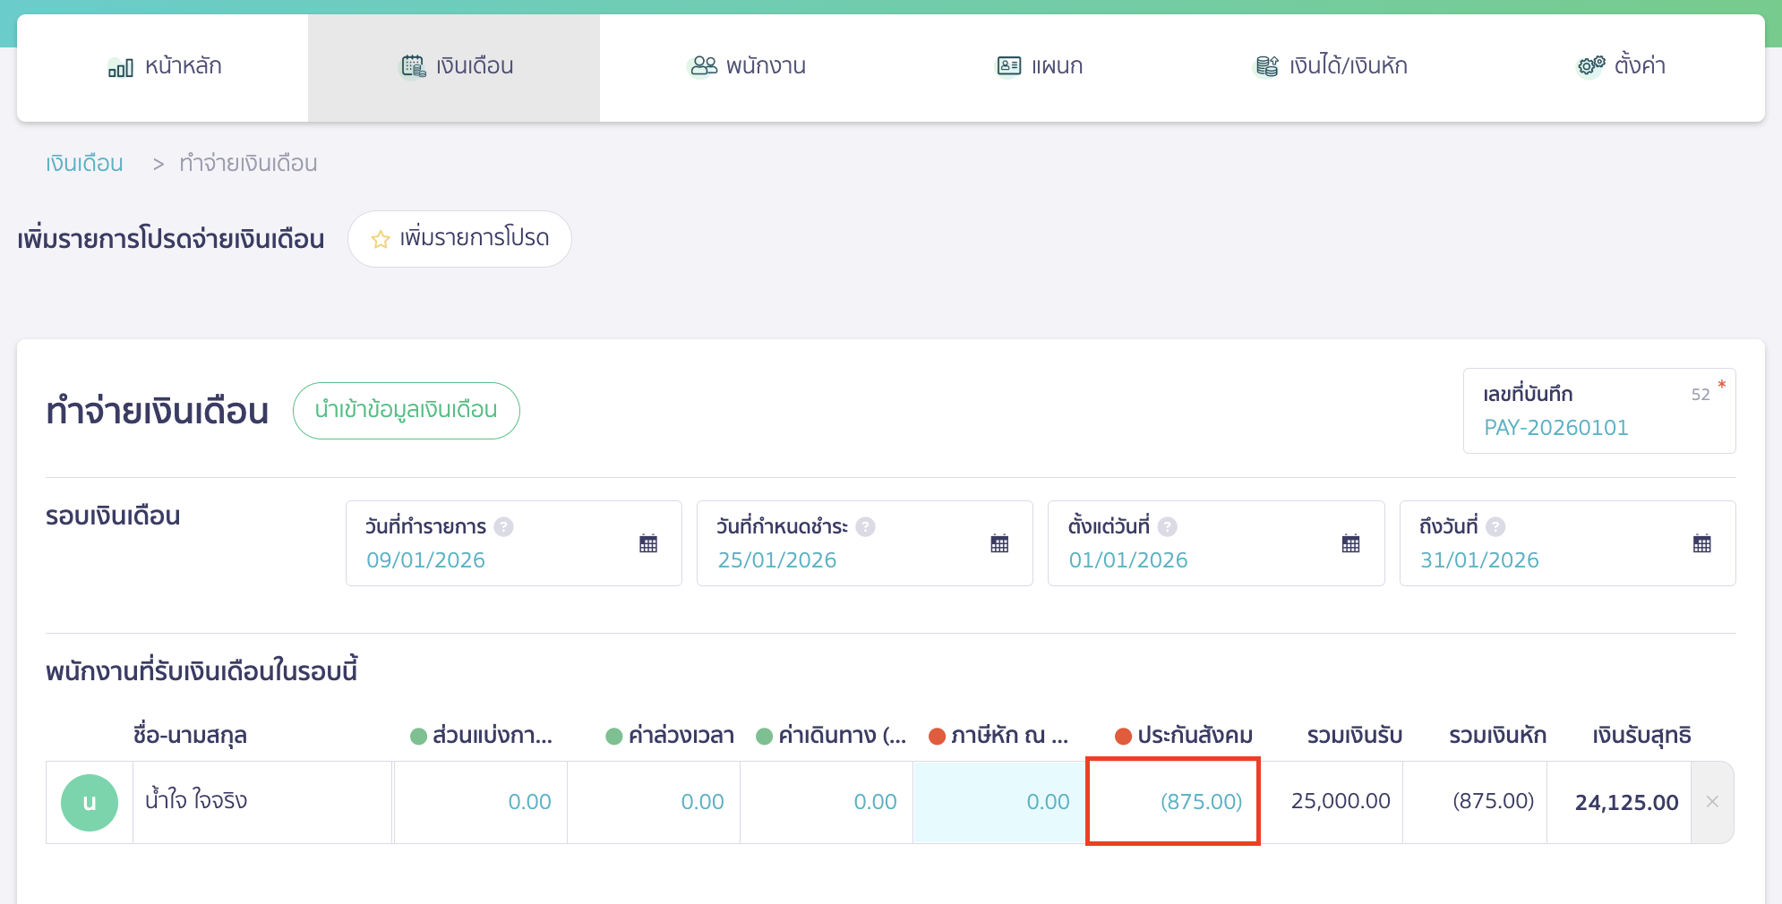This screenshot has width=1782, height=904.
Task: Click เงินเดือน breadcrumb link
Action: tap(84, 164)
